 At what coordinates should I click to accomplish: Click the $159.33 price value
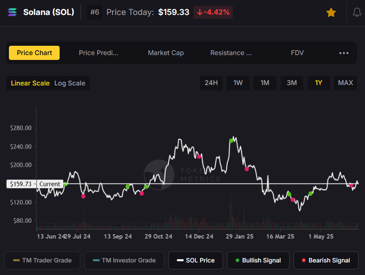(174, 12)
